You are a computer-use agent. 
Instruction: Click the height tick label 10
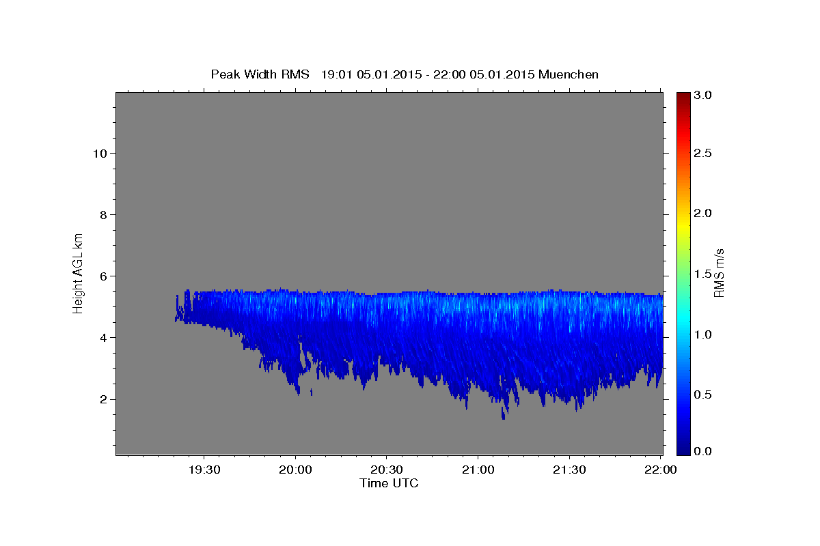pos(100,153)
